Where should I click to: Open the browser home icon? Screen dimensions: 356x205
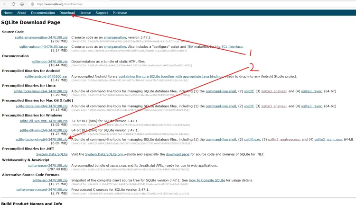22,4
